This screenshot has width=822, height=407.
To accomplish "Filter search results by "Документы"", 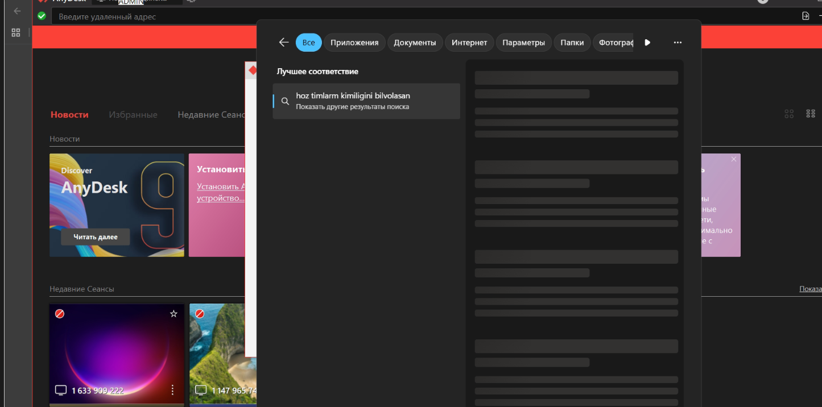I will 415,43.
